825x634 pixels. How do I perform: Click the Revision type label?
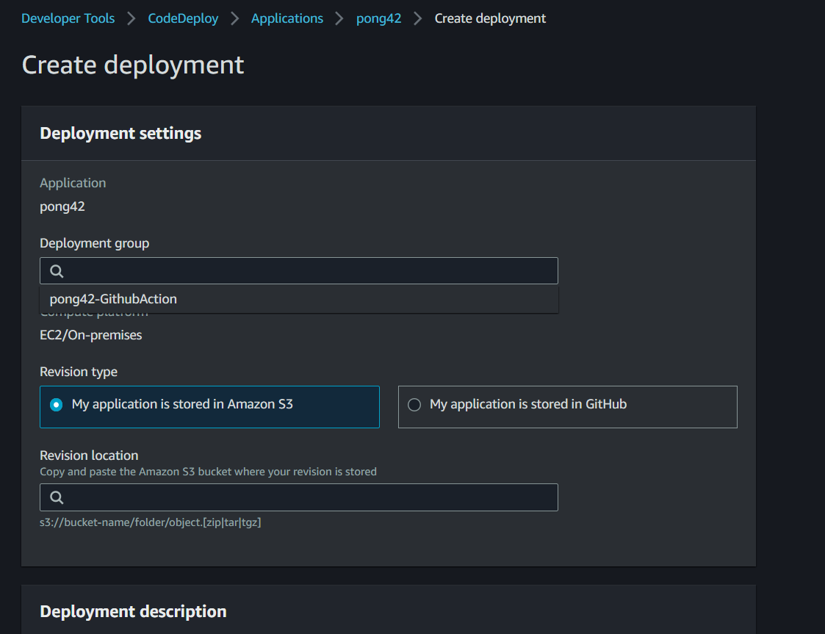tap(79, 372)
